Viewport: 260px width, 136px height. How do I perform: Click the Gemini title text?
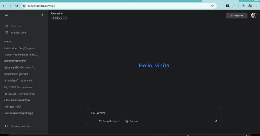tap(57, 13)
